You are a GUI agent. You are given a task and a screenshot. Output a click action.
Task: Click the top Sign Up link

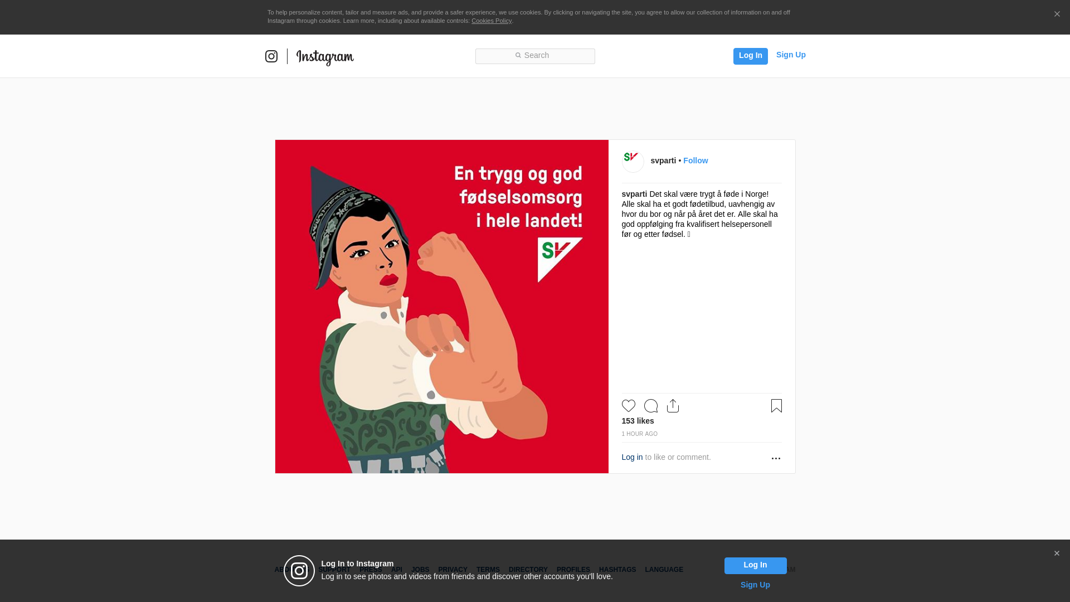(791, 55)
